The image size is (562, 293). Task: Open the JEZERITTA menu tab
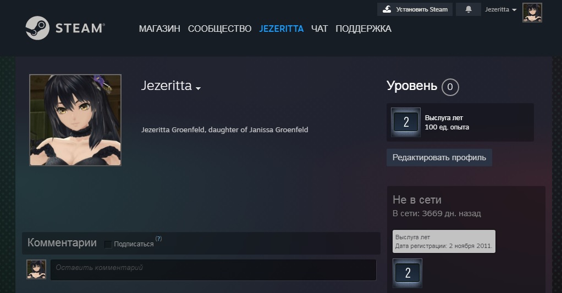(x=282, y=29)
